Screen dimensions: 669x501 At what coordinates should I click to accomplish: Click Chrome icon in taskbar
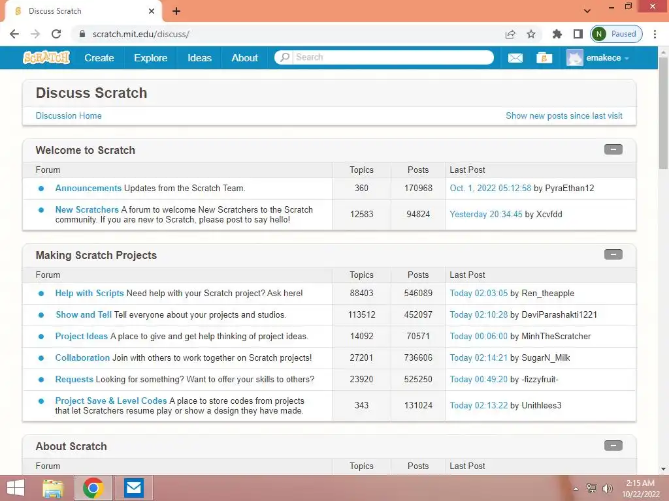pyautogui.click(x=93, y=488)
